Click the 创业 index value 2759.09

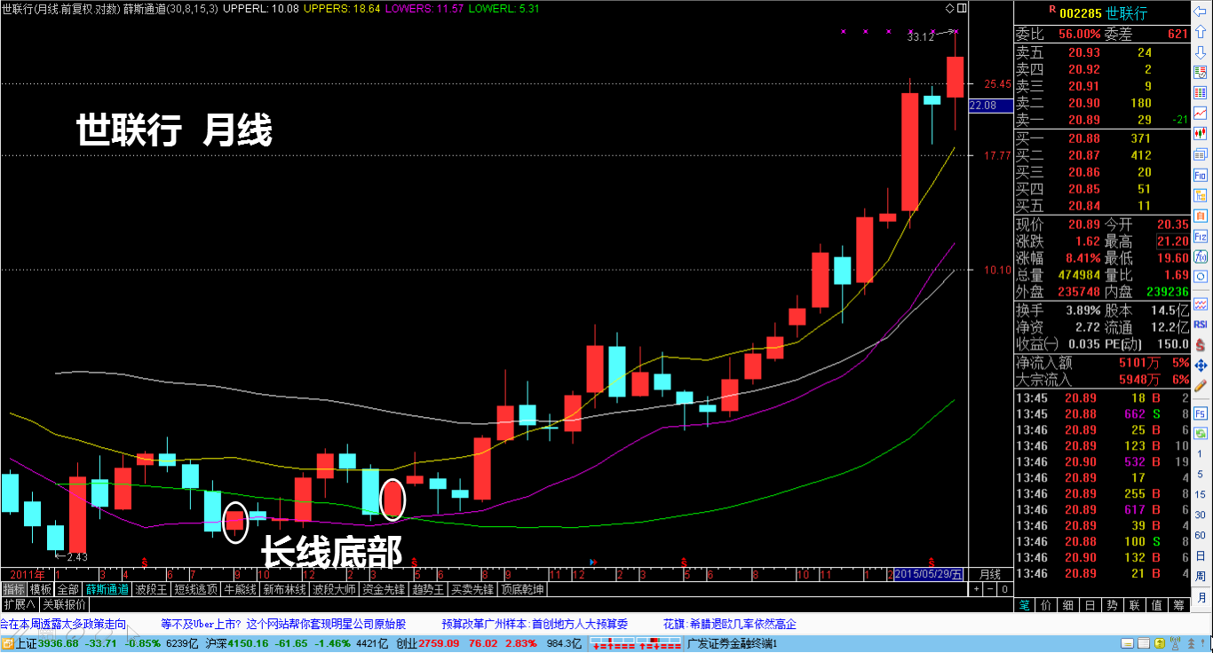pos(437,643)
